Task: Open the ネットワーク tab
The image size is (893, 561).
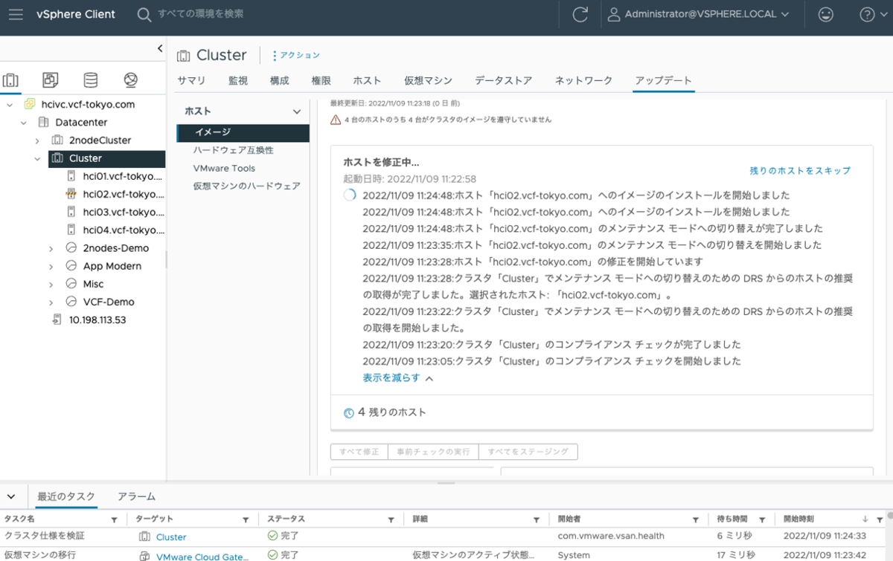Action: click(x=583, y=80)
